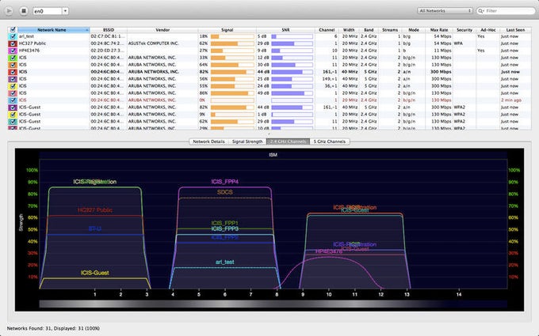This screenshot has height=336, width=539.
Task: Click the en0 interface text box
Action: coord(48,11)
